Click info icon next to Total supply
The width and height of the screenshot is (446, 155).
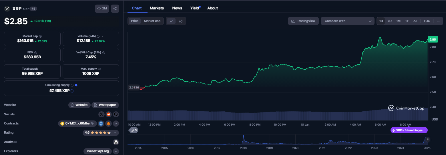tap(41, 69)
